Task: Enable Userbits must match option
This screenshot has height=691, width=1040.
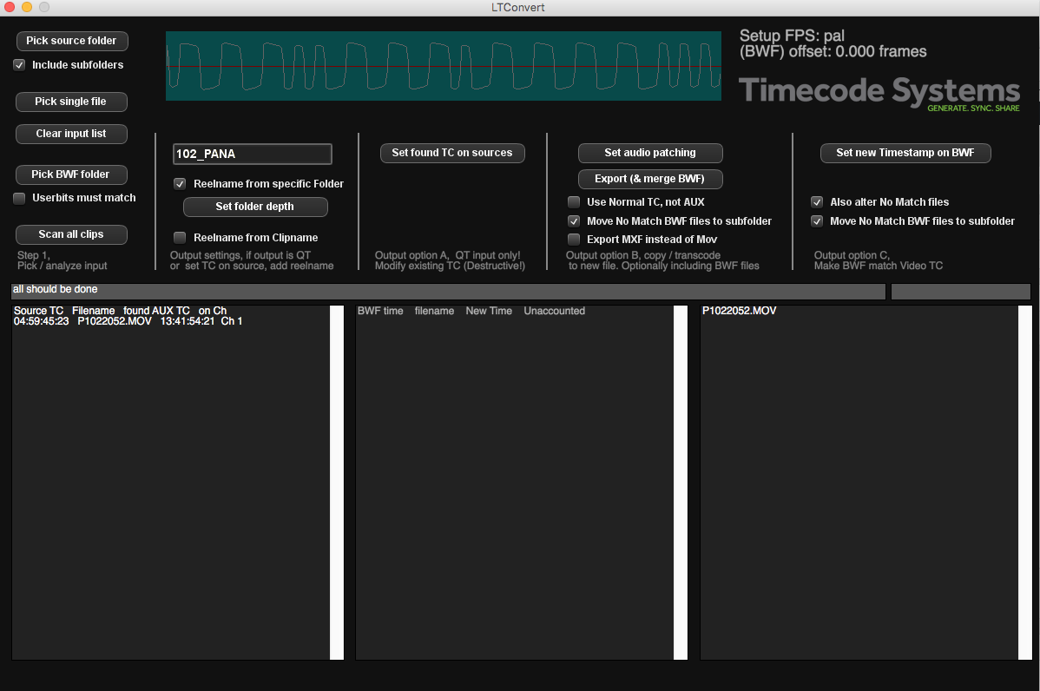Action: (19, 198)
